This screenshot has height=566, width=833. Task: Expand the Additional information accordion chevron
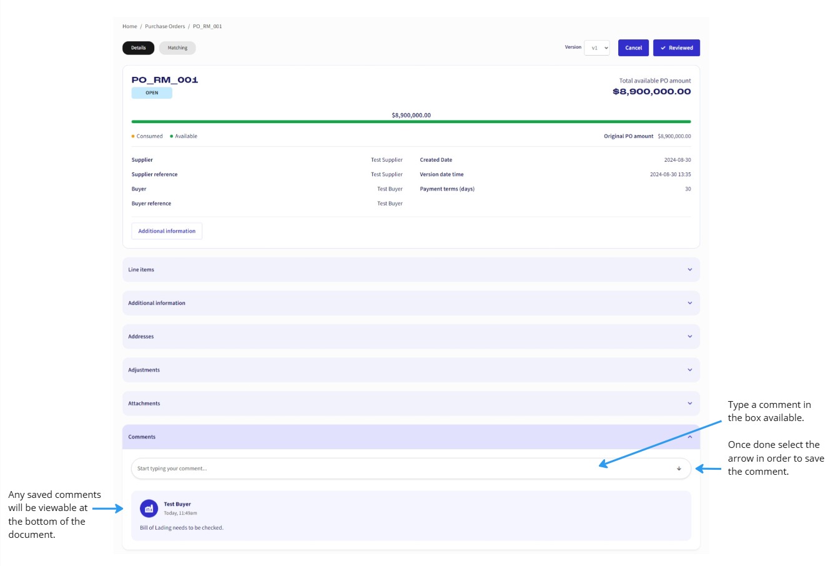point(689,303)
